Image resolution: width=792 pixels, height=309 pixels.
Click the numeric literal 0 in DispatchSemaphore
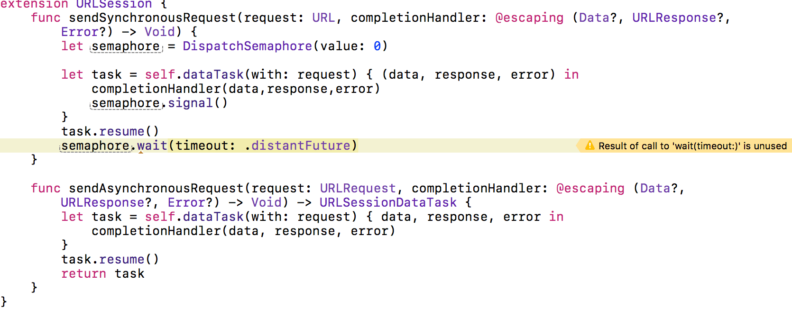[377, 46]
